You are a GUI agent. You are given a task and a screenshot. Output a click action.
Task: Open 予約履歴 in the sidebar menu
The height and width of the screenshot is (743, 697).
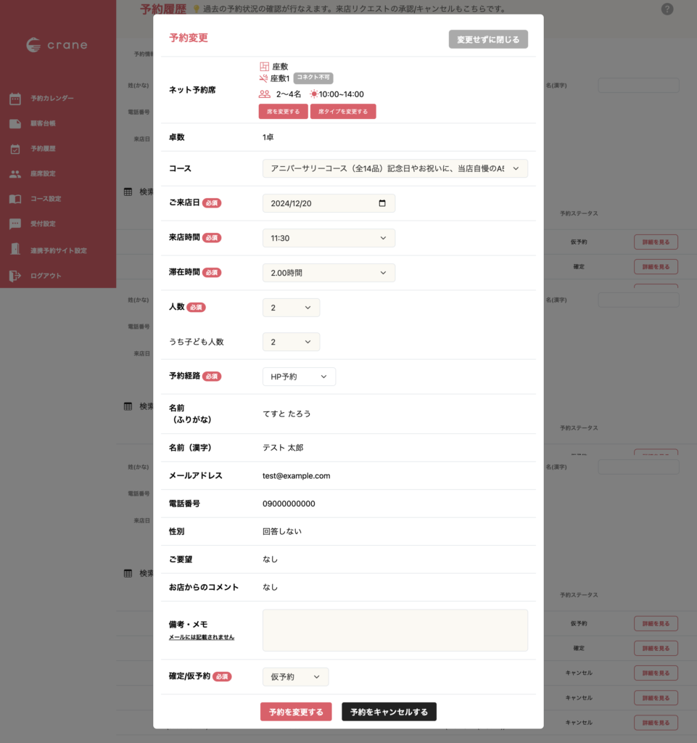43,149
